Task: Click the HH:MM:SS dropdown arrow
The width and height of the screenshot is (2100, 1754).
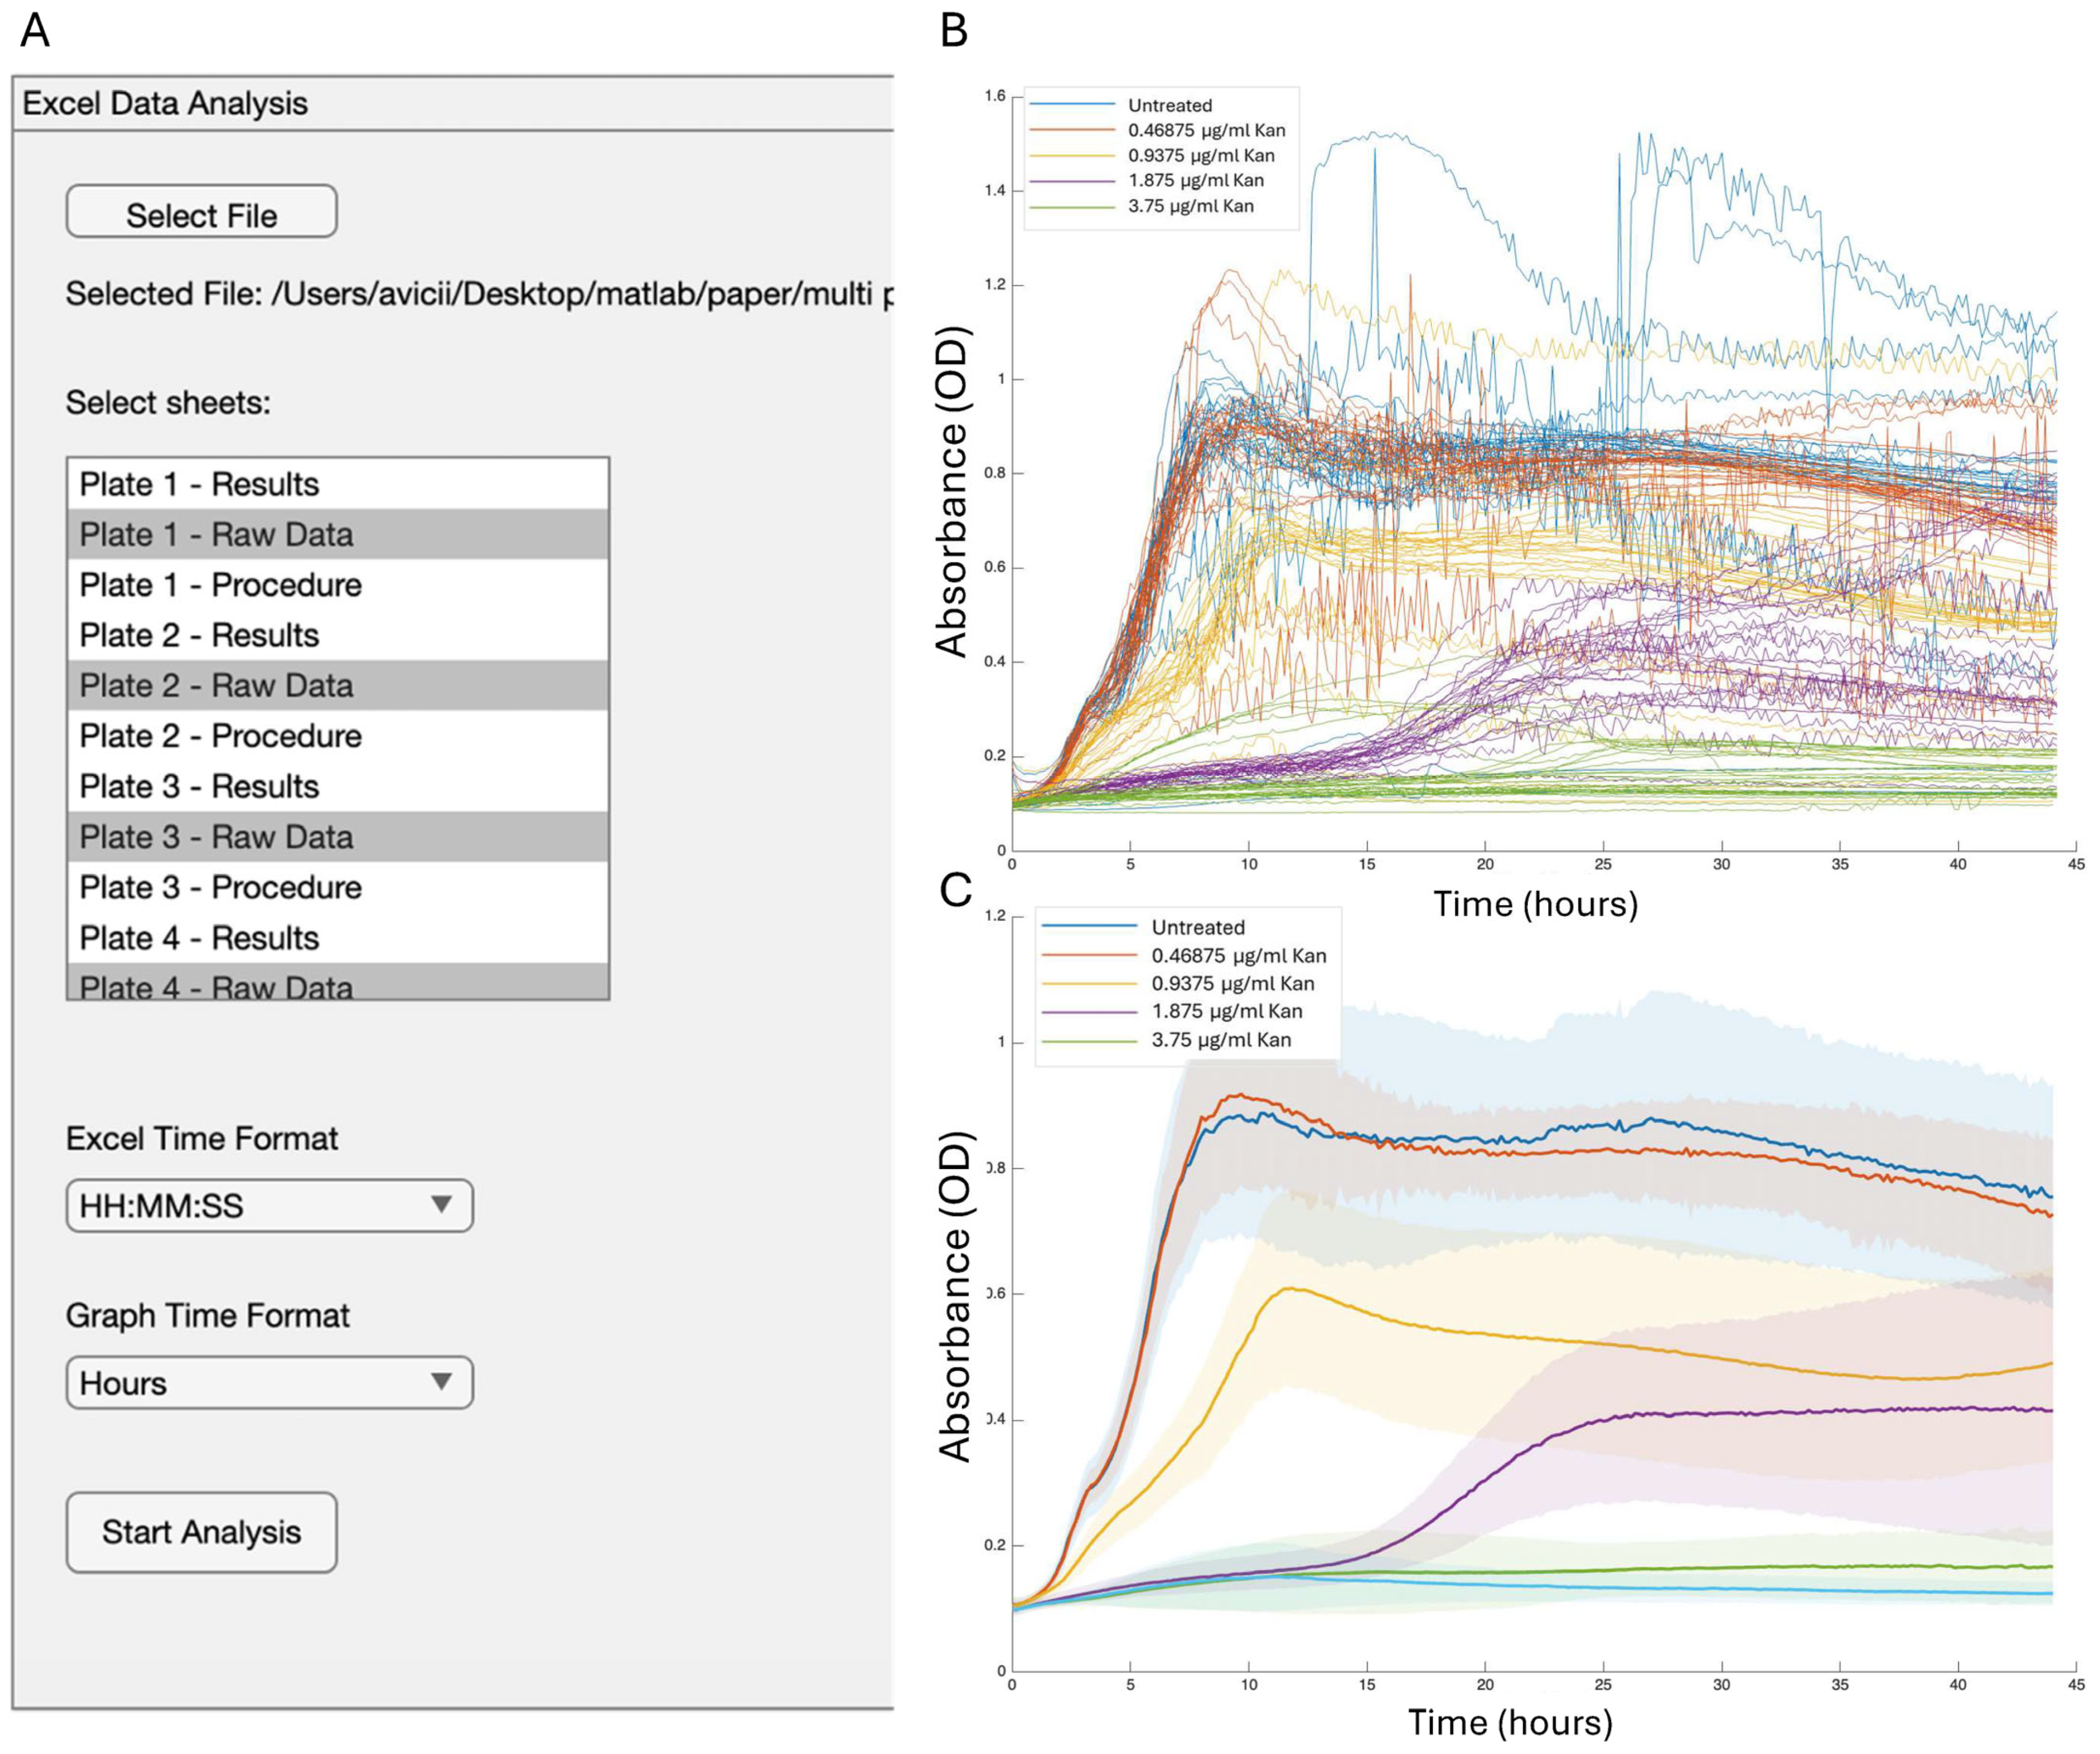Action: pos(441,1204)
